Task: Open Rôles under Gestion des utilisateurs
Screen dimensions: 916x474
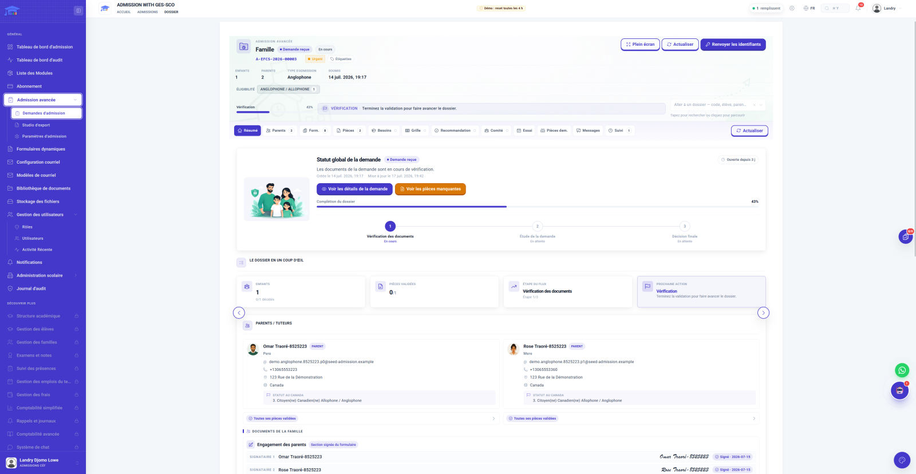Action: 46,227
